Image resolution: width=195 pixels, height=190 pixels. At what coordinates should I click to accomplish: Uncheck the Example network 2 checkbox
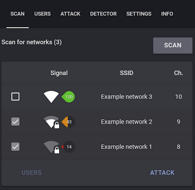pyautogui.click(x=15, y=122)
